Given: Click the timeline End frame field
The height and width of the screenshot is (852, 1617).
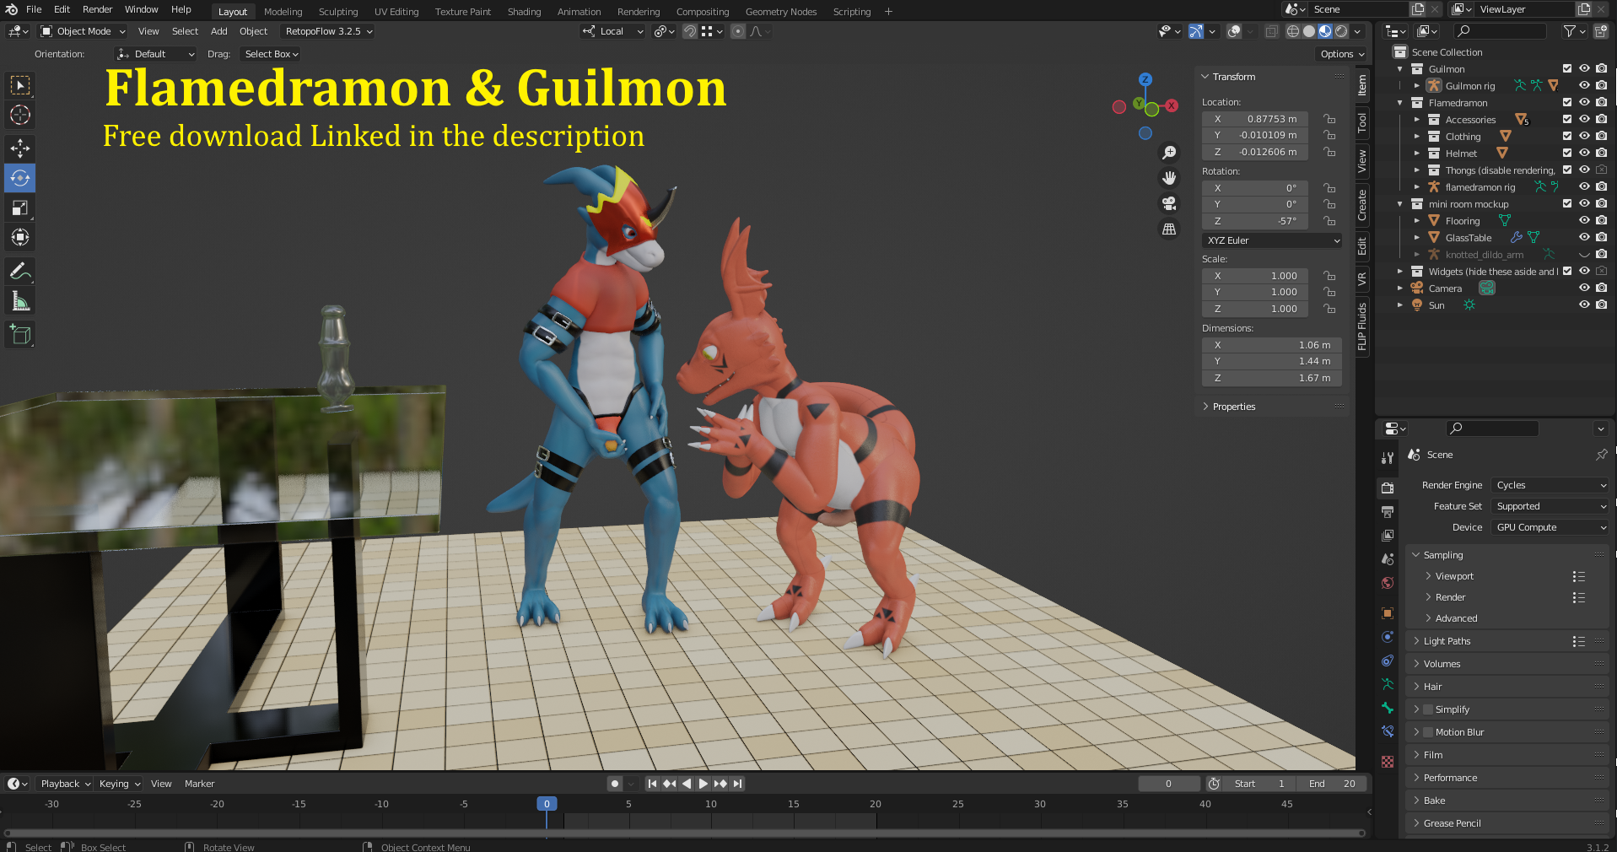Looking at the screenshot, I should [x=1332, y=784].
